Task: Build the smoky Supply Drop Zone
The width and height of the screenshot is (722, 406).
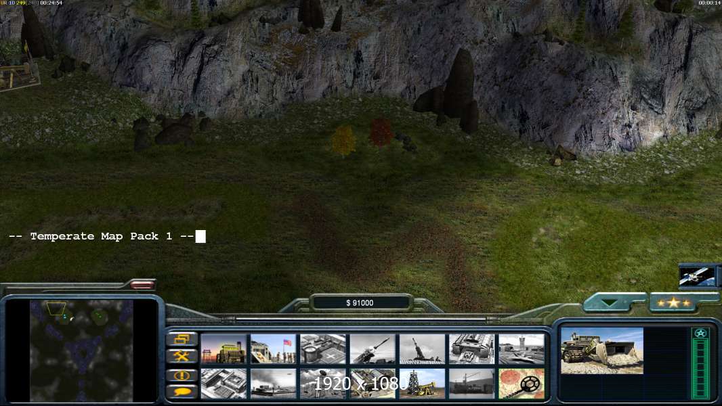Action: pos(274,383)
